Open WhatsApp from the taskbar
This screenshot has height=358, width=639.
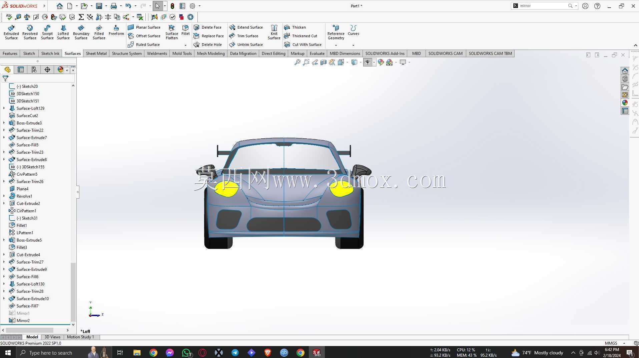point(186,353)
